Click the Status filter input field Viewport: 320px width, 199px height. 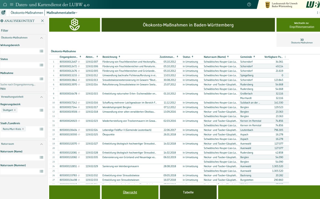[x=20, y=65]
